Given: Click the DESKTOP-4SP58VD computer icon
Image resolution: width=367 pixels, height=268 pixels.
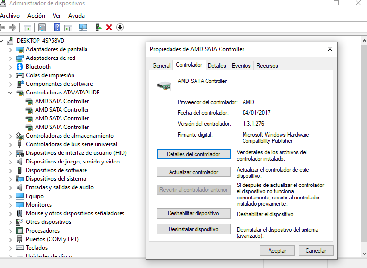Looking at the screenshot, I should (10, 41).
